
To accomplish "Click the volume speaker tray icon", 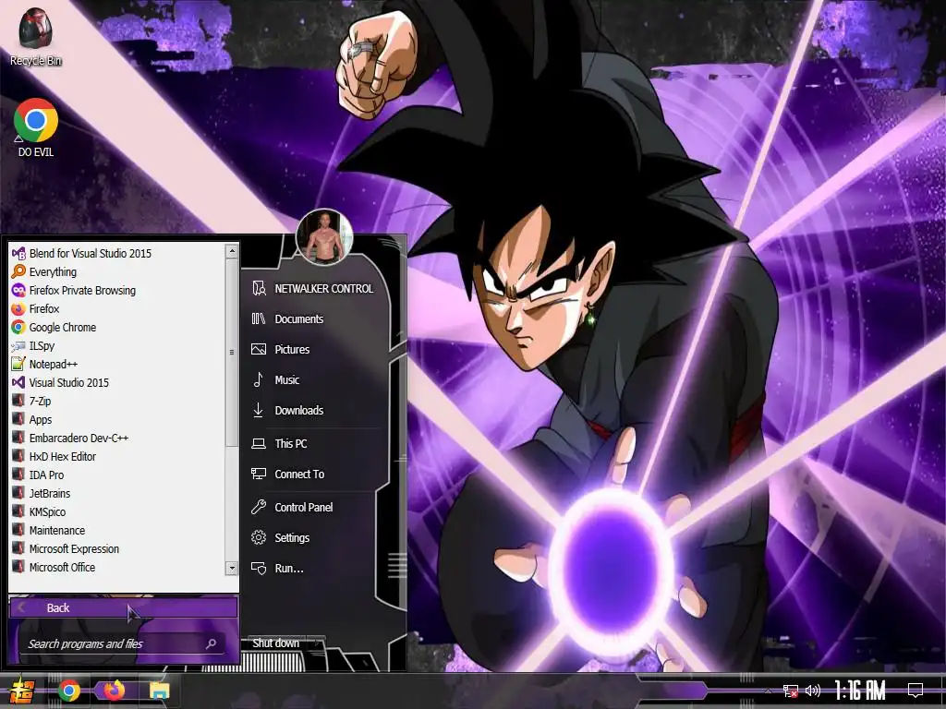I will [813, 691].
